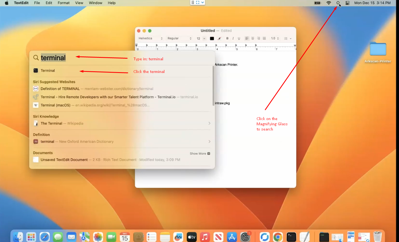Open the Window menu
This screenshot has height=242, width=399.
point(96,3)
